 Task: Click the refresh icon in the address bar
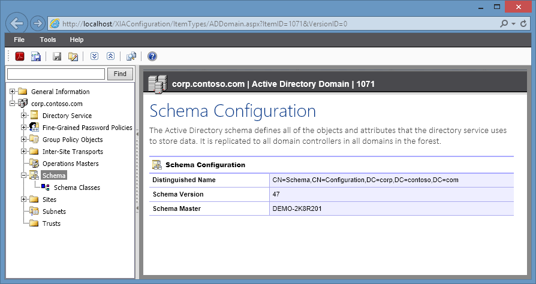523,23
